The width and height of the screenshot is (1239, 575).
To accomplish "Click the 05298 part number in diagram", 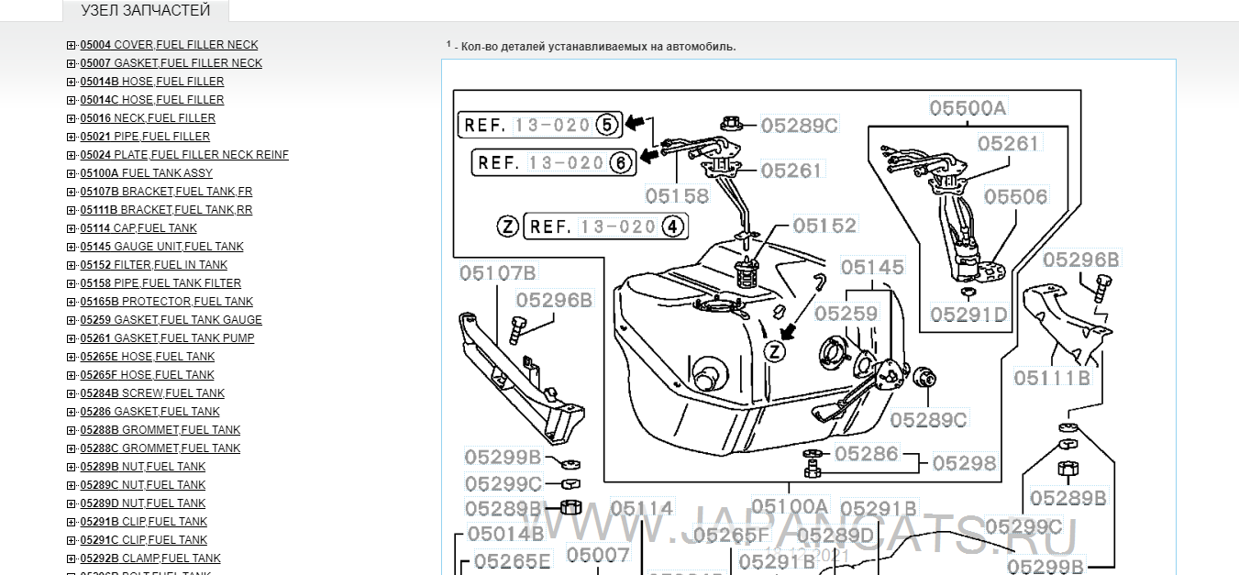I will pyautogui.click(x=965, y=463).
